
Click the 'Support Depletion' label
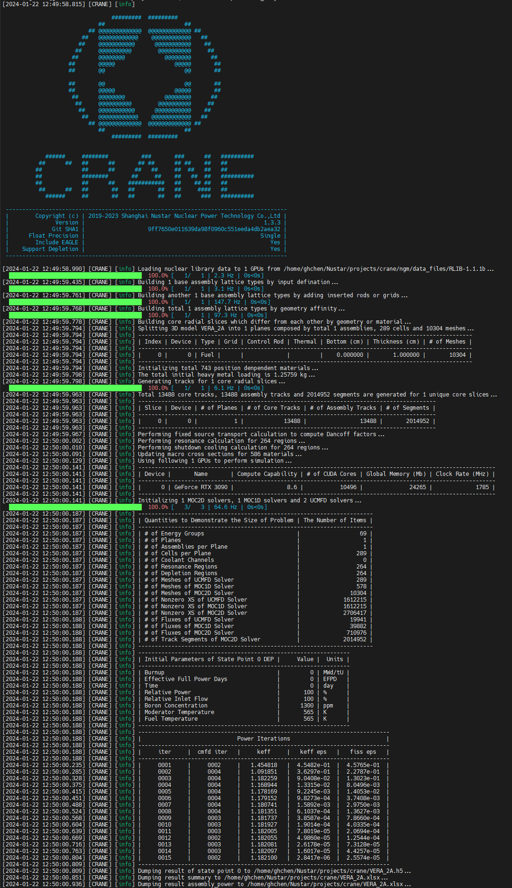point(50,249)
